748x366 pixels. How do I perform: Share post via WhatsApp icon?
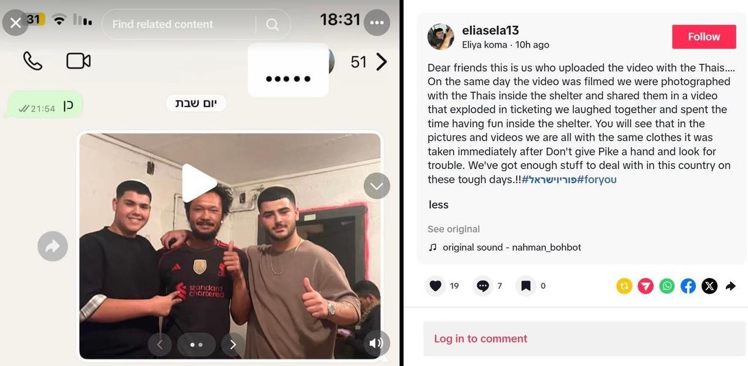[667, 286]
